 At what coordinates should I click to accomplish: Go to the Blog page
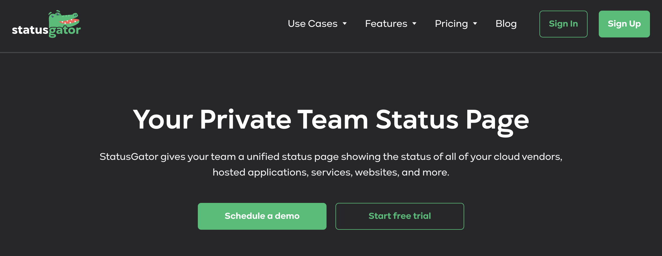click(506, 24)
